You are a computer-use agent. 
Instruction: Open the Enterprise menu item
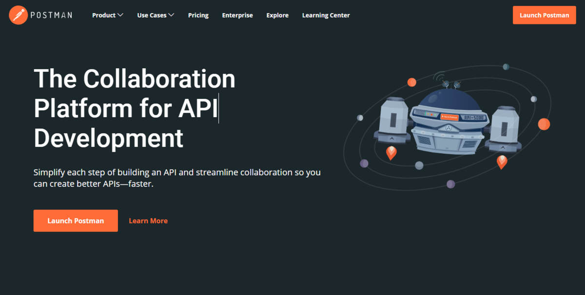[237, 15]
